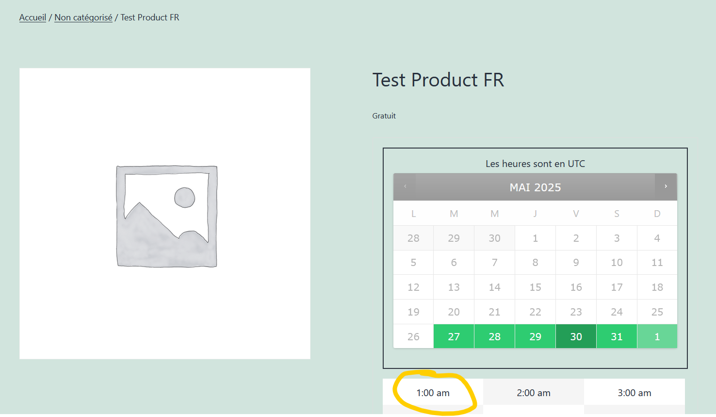
Task: Click the D (dimanche) weekday header
Action: tap(657, 214)
